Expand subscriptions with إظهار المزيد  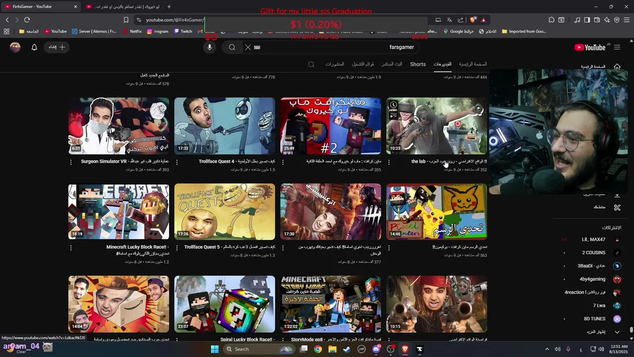coord(603,332)
